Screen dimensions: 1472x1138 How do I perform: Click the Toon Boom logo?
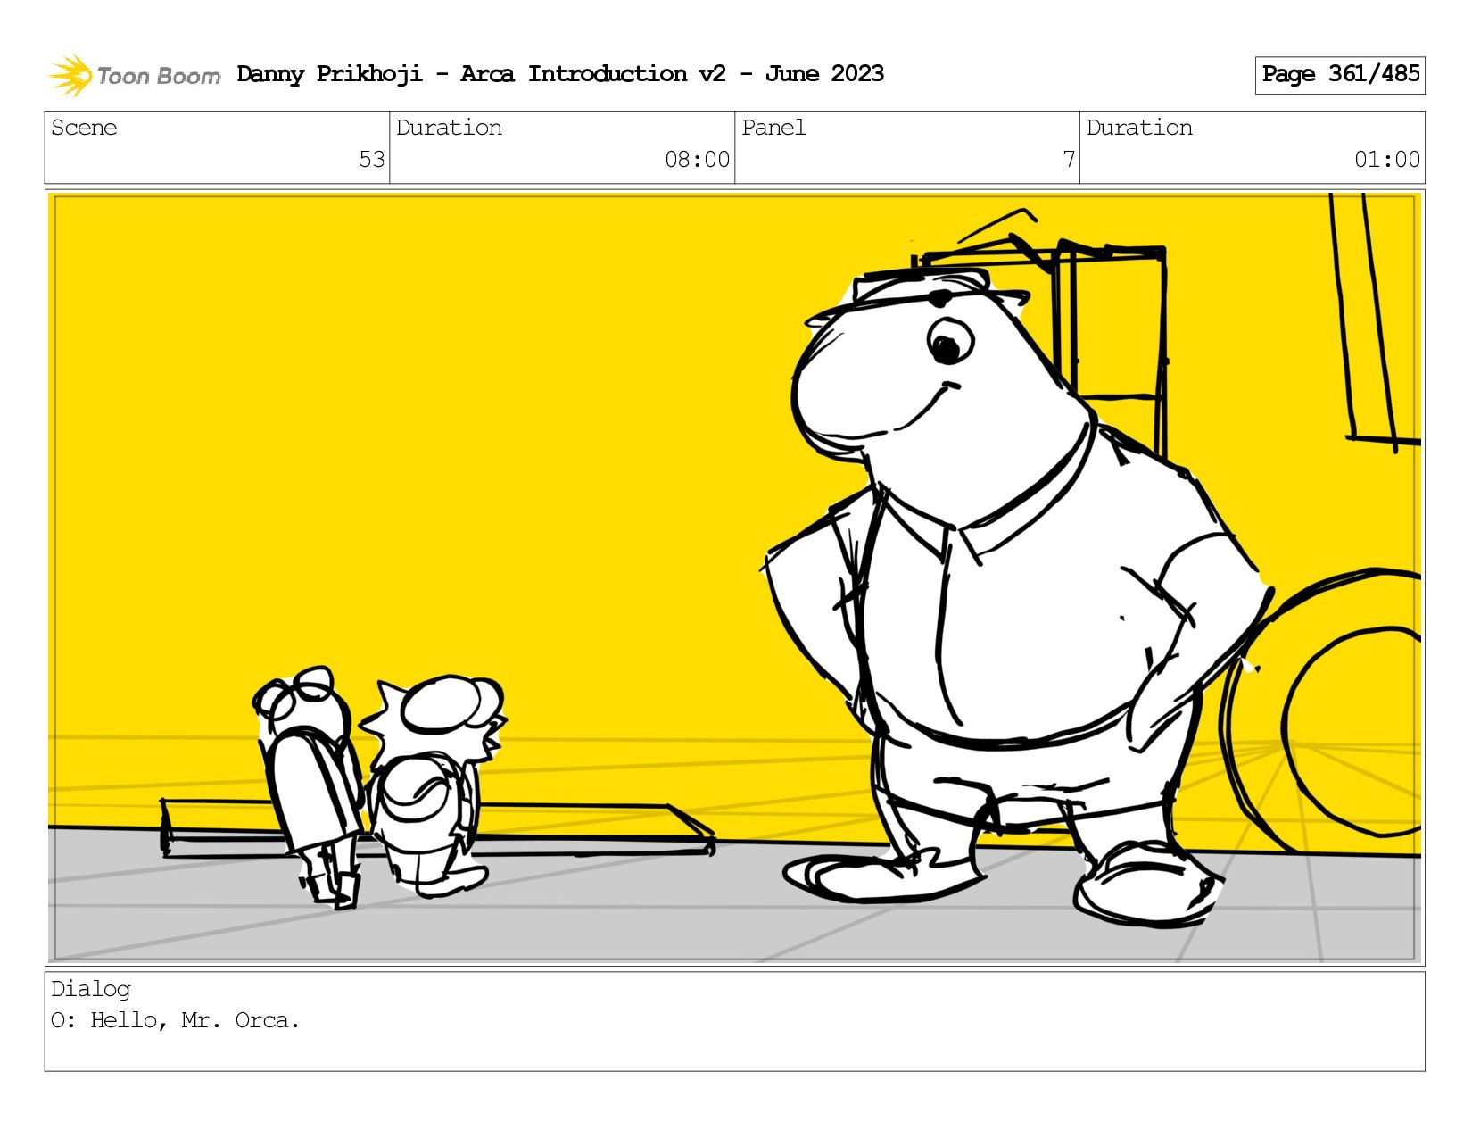(x=134, y=75)
